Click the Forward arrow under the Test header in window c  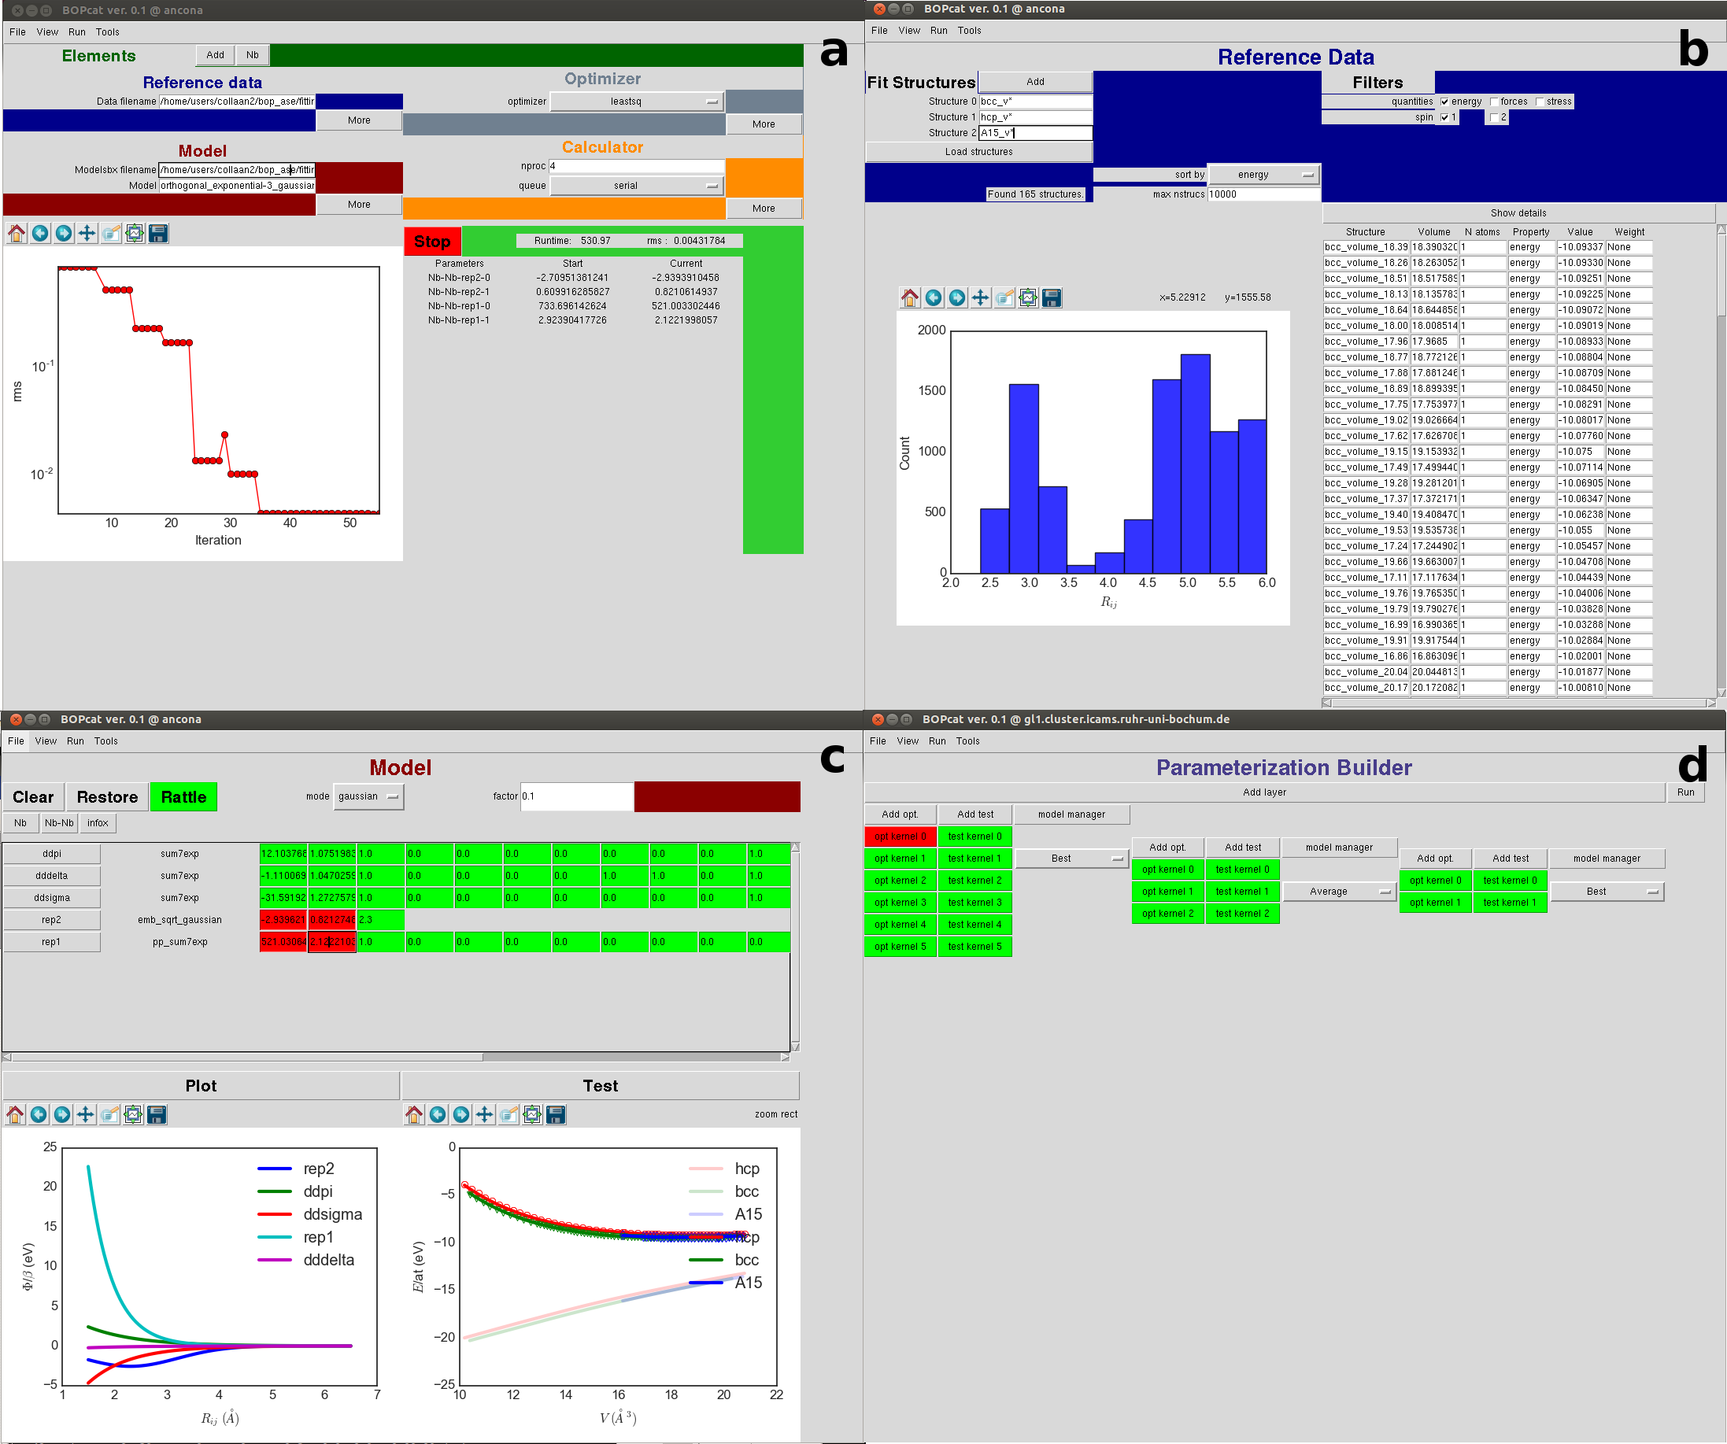(x=461, y=1114)
